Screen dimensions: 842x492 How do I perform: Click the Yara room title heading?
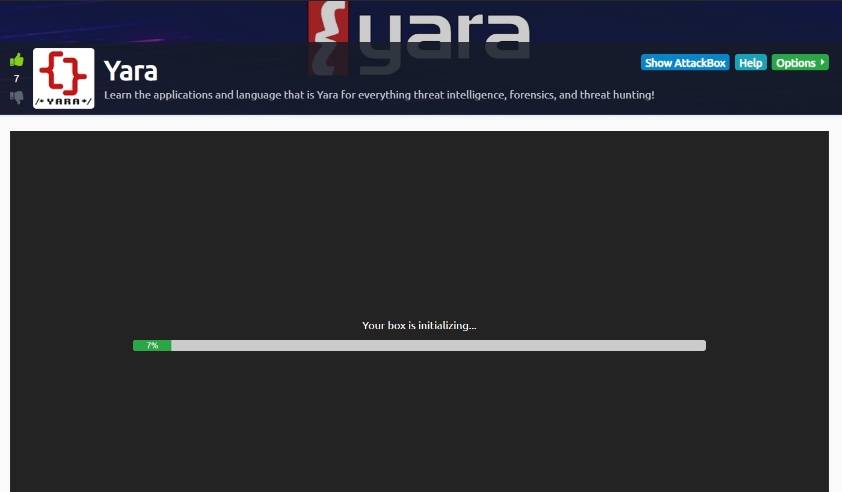131,71
